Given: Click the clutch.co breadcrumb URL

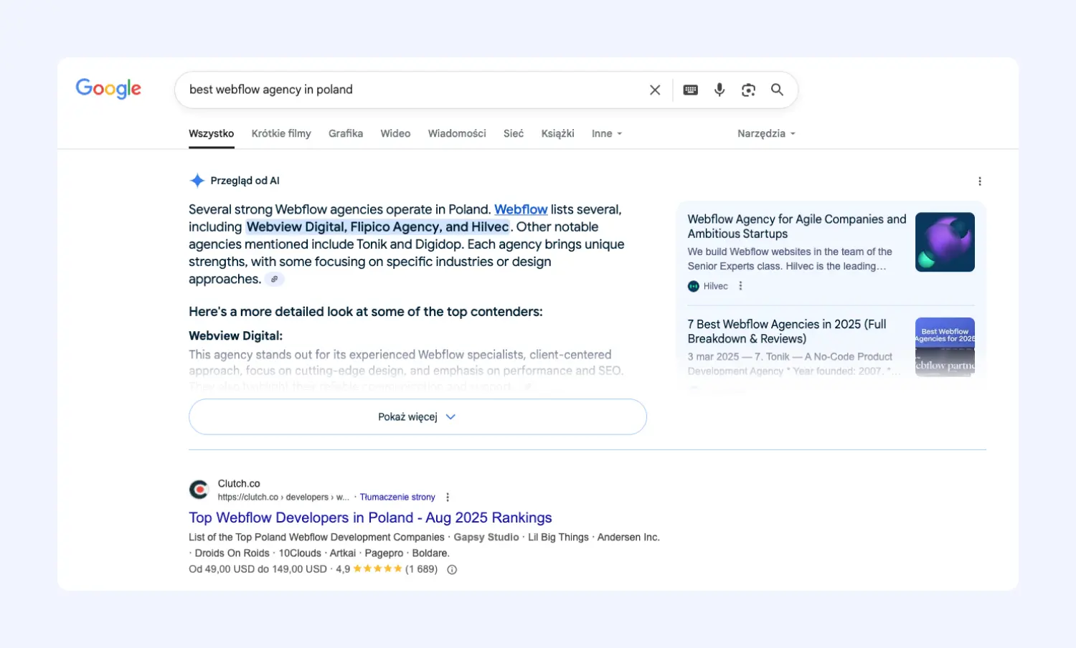Looking at the screenshot, I should pyautogui.click(x=283, y=497).
